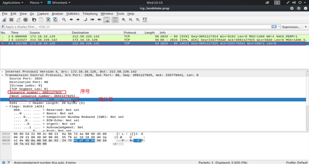Open a capture file icon
309x164 pixels.
[x=34, y=20]
